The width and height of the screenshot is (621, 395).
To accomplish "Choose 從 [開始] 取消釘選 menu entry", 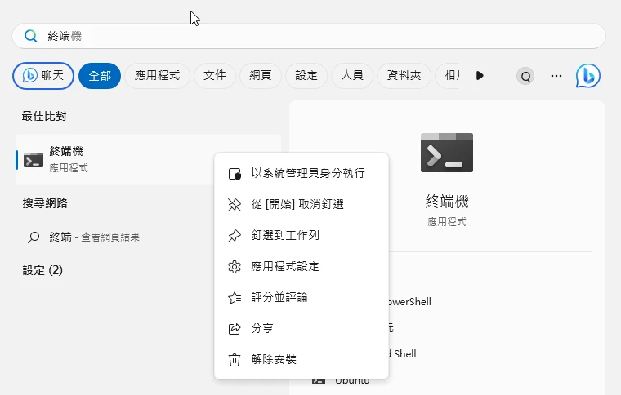I will pyautogui.click(x=297, y=204).
